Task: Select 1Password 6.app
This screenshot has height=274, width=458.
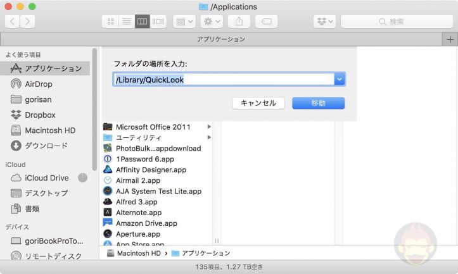Action: pos(145,159)
